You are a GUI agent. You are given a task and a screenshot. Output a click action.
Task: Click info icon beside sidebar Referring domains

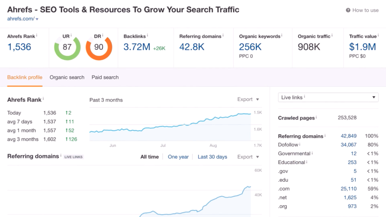[325, 135]
